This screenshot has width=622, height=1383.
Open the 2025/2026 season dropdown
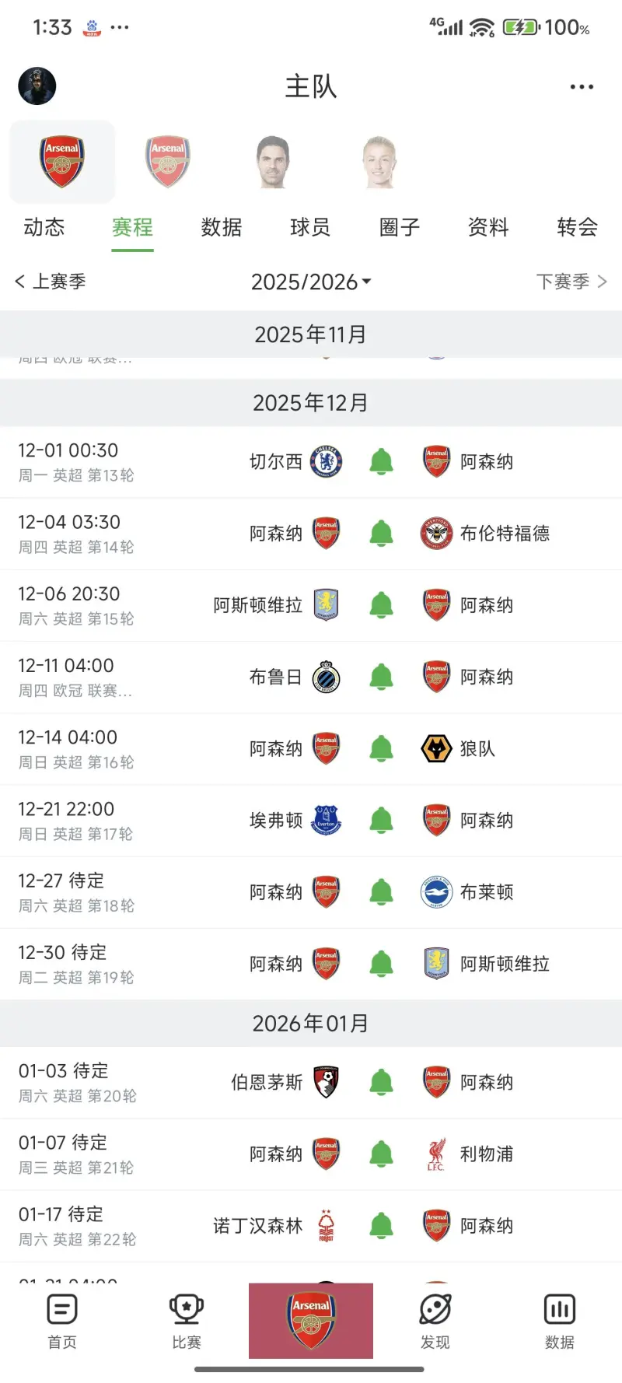coord(311,282)
